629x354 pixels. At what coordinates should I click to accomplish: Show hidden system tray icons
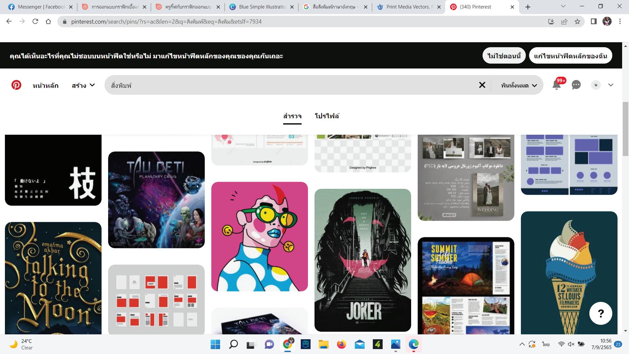522,344
